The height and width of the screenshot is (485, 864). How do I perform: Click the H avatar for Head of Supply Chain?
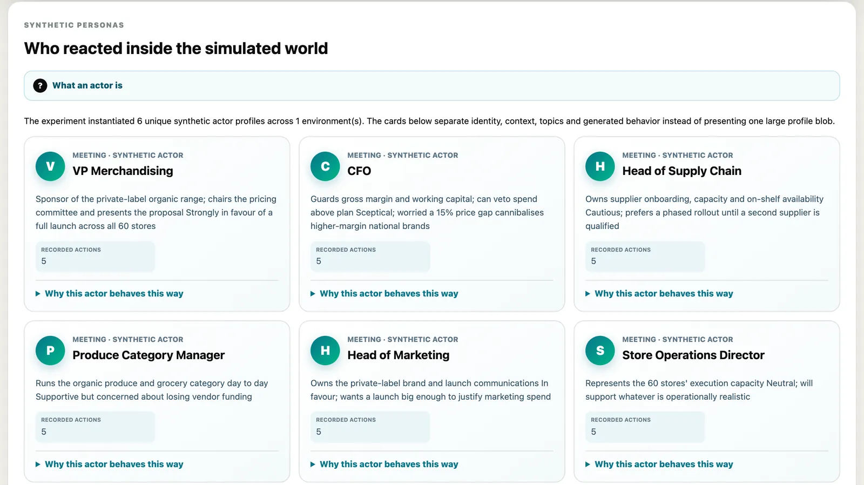600,166
